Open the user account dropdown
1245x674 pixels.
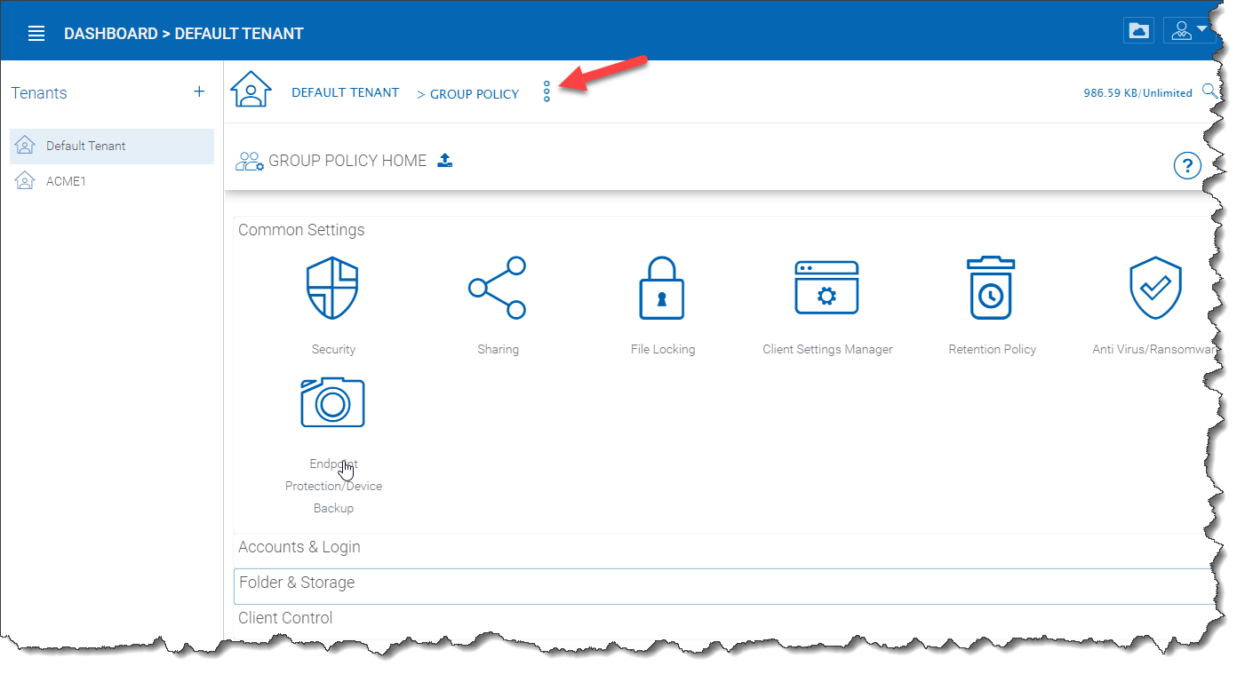(x=1189, y=31)
